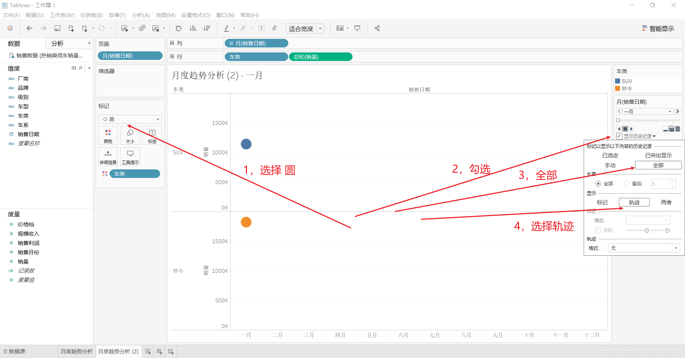Screen dimensions: 685x358
Task: Click group members paperclip icon
Action: (243, 28)
